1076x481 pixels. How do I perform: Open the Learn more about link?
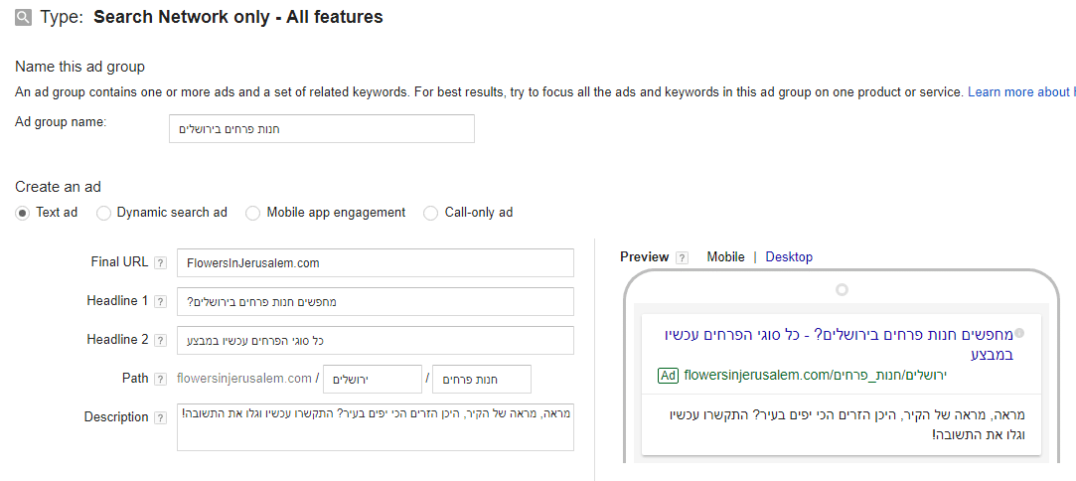1021,92
